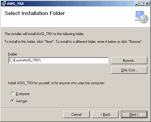Screen dimensions: 151x122
Task: Close the AWG_TRX setup window
Action: tap(147, 4)
